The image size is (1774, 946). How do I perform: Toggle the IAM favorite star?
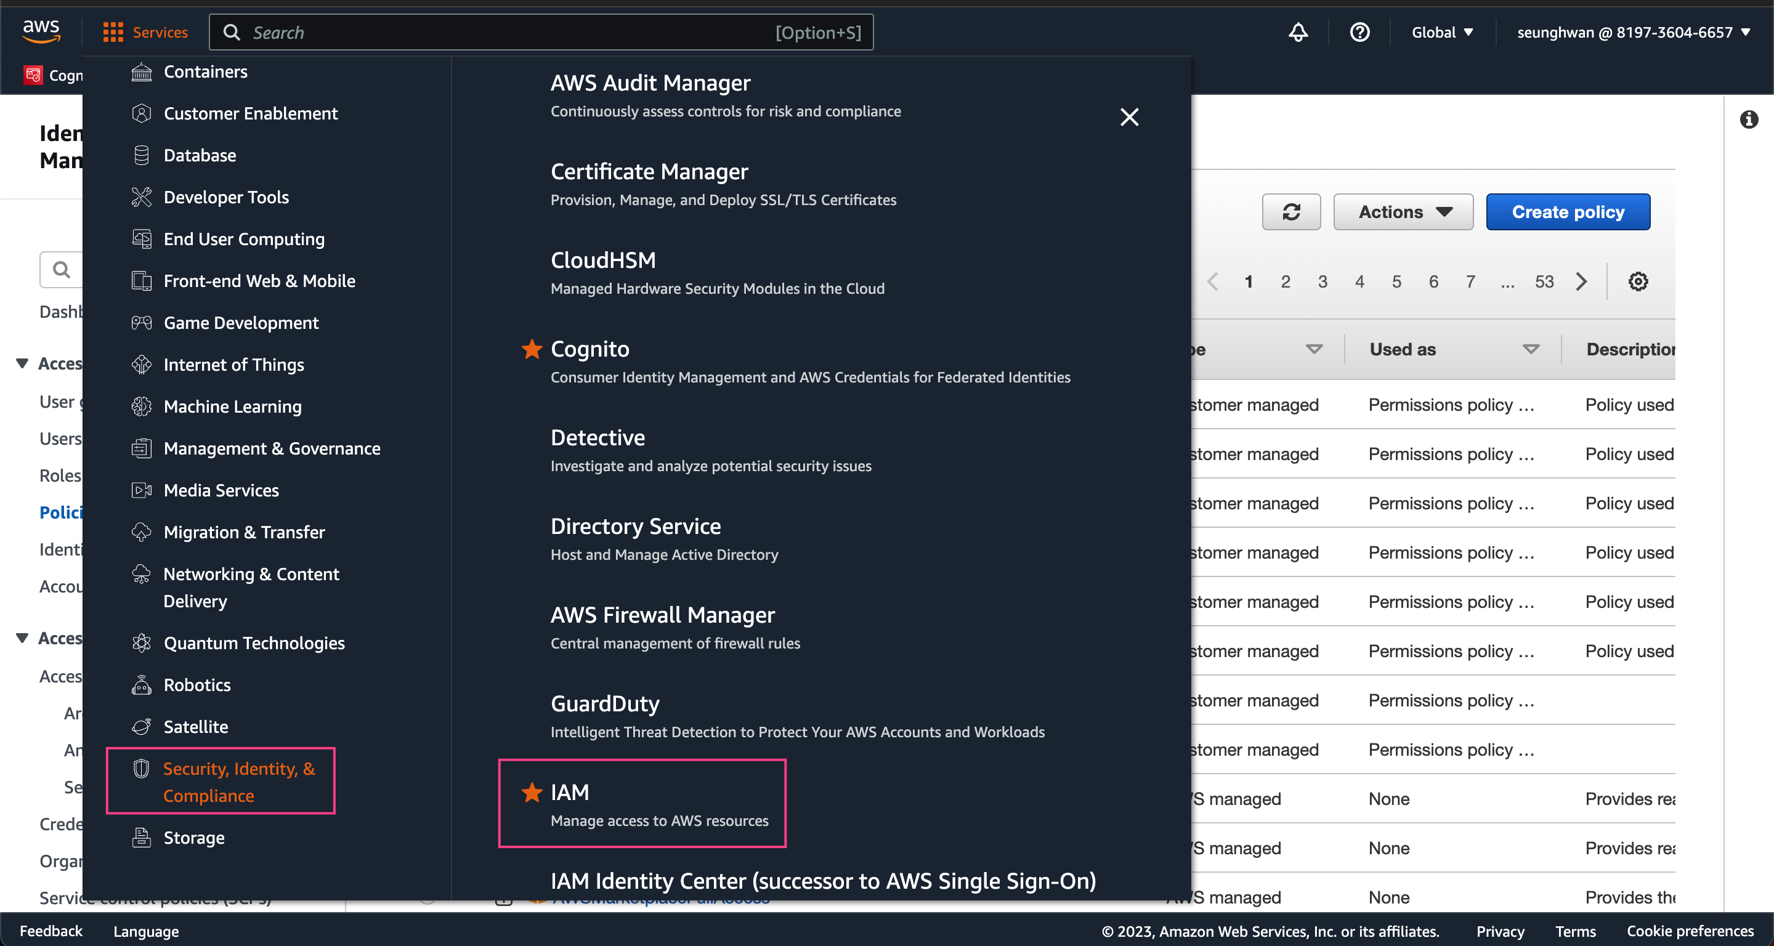click(x=532, y=793)
